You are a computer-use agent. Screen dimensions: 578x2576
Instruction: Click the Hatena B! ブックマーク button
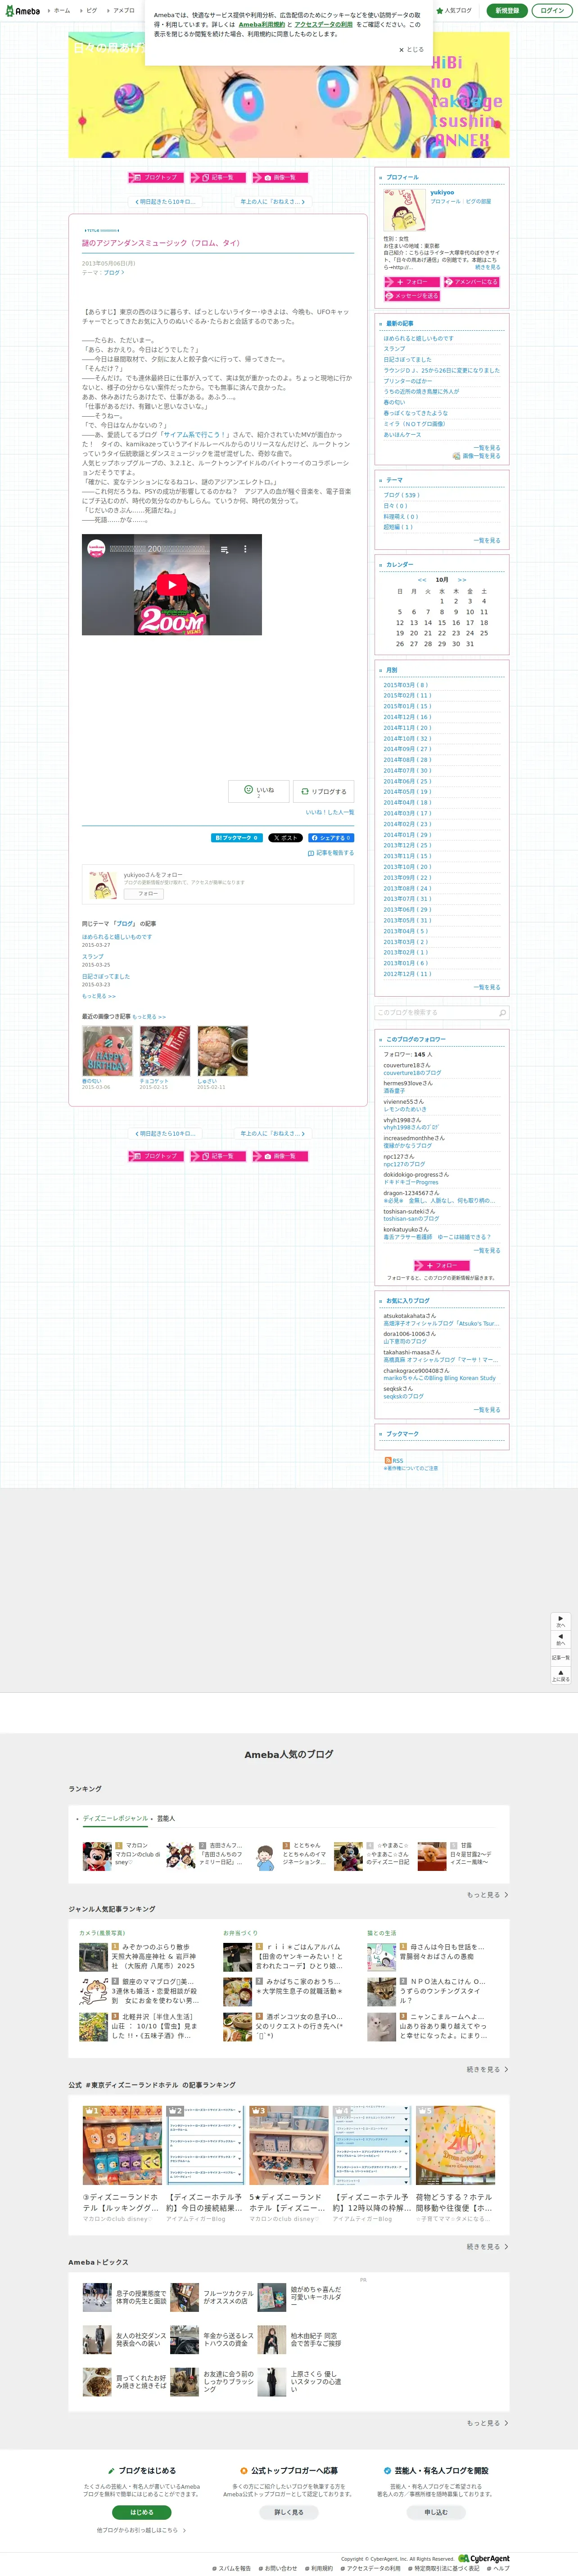coord(237,838)
